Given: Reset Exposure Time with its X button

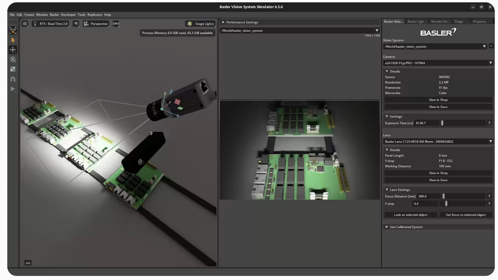Looking at the screenshot, I should click(x=489, y=123).
